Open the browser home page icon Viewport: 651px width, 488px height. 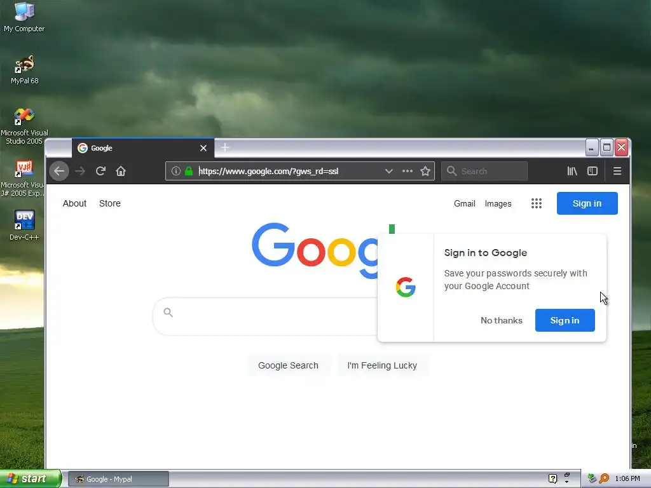pos(121,171)
